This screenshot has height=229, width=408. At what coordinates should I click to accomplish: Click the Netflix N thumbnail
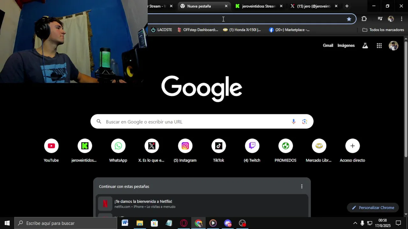[x=105, y=204]
